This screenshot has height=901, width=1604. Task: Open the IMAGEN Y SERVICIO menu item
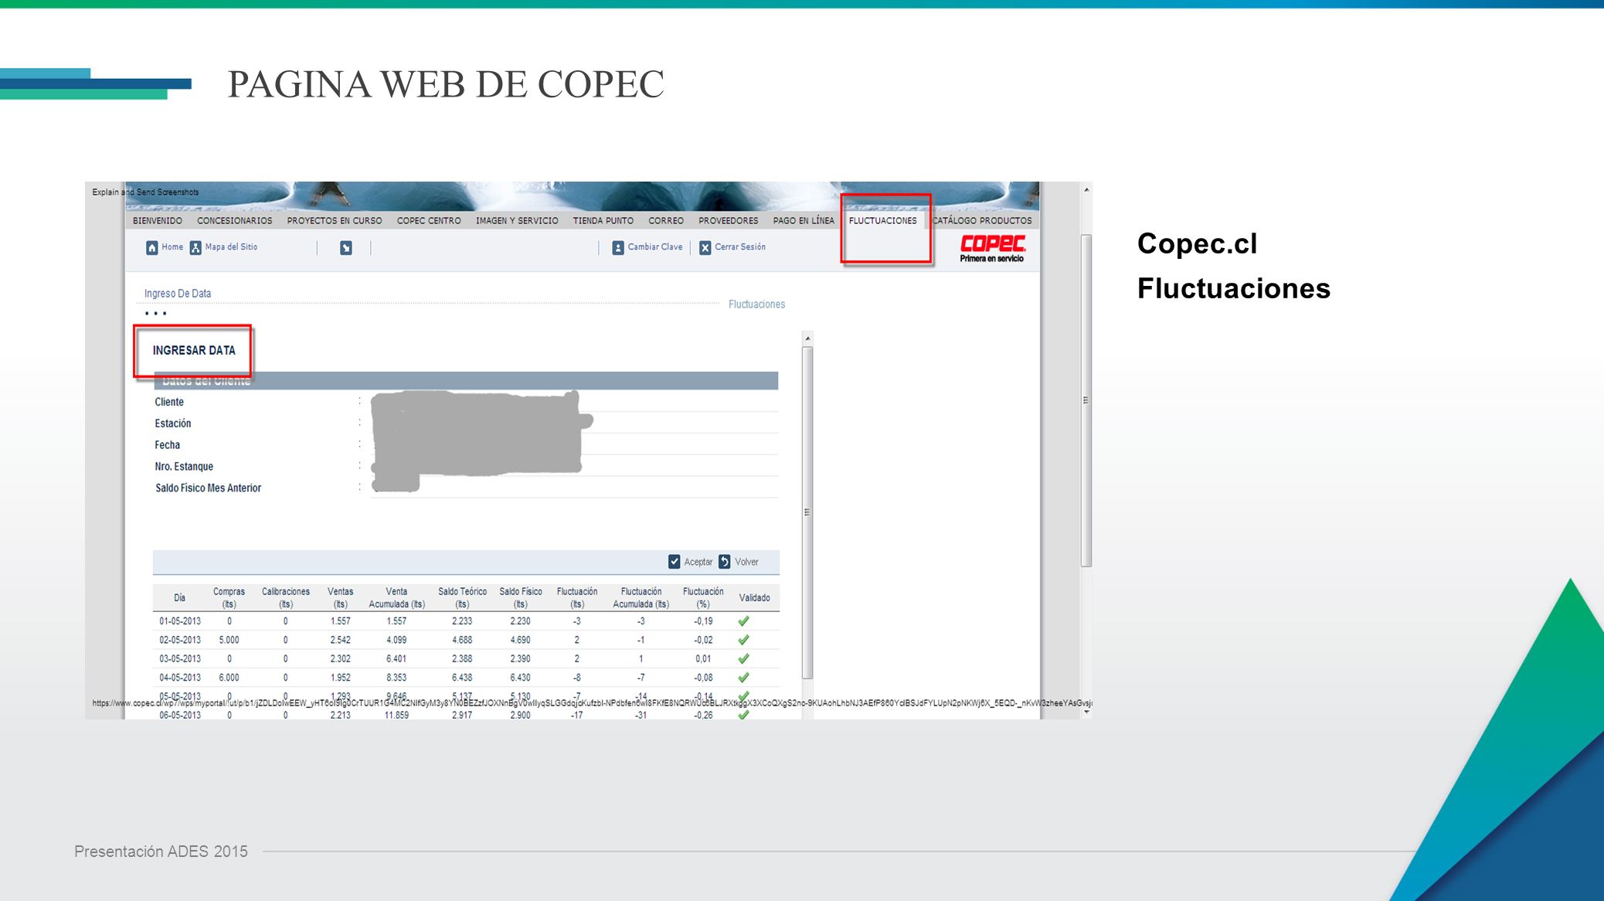tap(517, 221)
